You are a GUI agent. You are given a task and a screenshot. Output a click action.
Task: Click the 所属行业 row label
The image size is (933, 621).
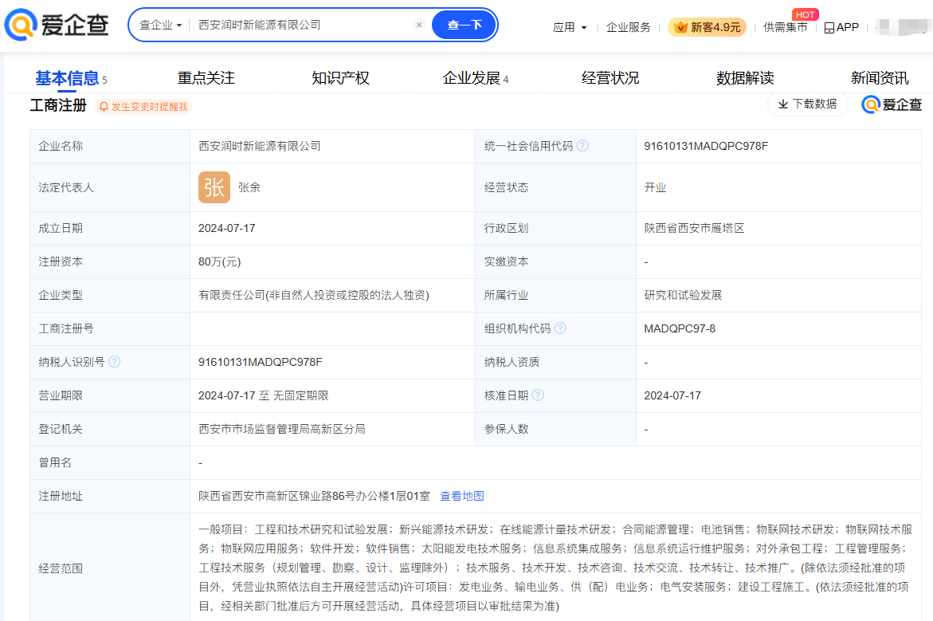tap(507, 295)
